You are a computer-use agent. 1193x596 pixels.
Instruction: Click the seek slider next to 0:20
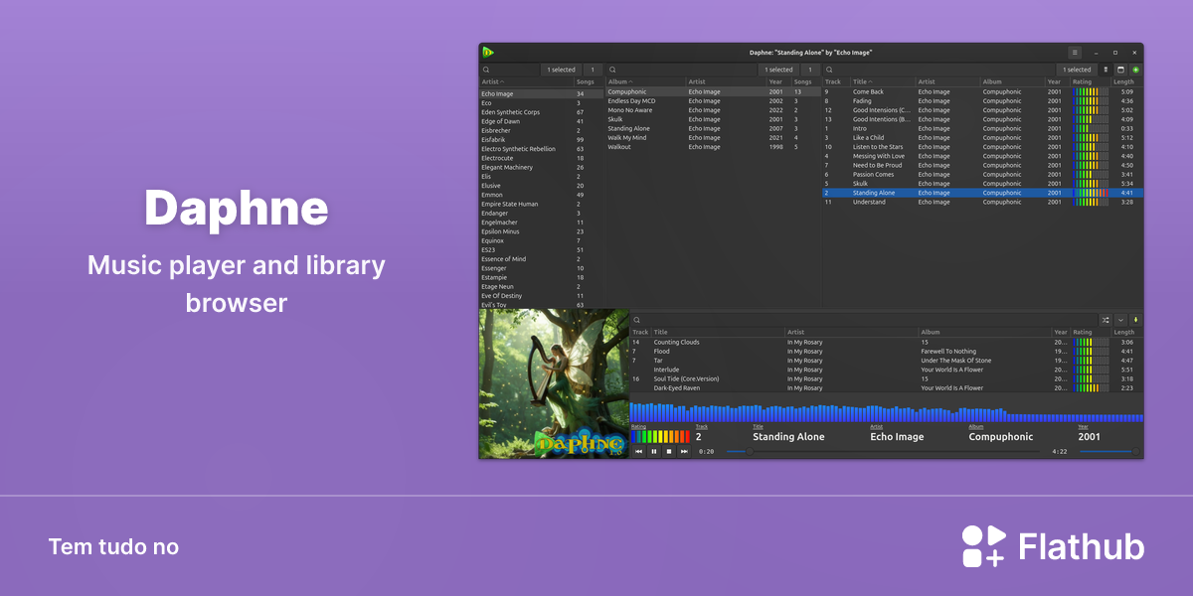pyautogui.click(x=883, y=451)
